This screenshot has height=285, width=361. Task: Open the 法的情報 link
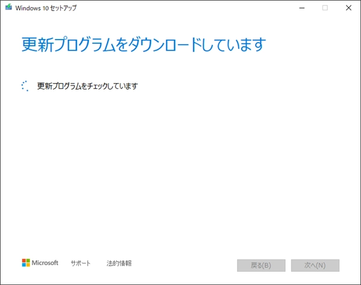[119, 263]
